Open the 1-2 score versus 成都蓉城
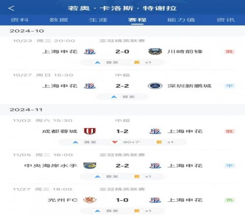The height and width of the screenshot is (216, 245). click(x=122, y=131)
